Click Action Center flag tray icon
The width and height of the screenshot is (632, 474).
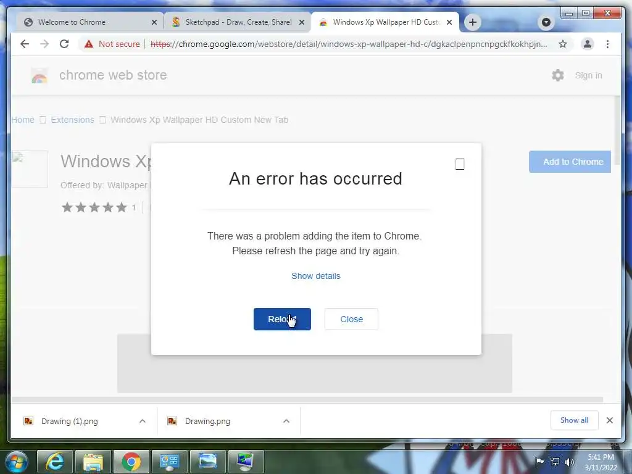click(x=539, y=462)
